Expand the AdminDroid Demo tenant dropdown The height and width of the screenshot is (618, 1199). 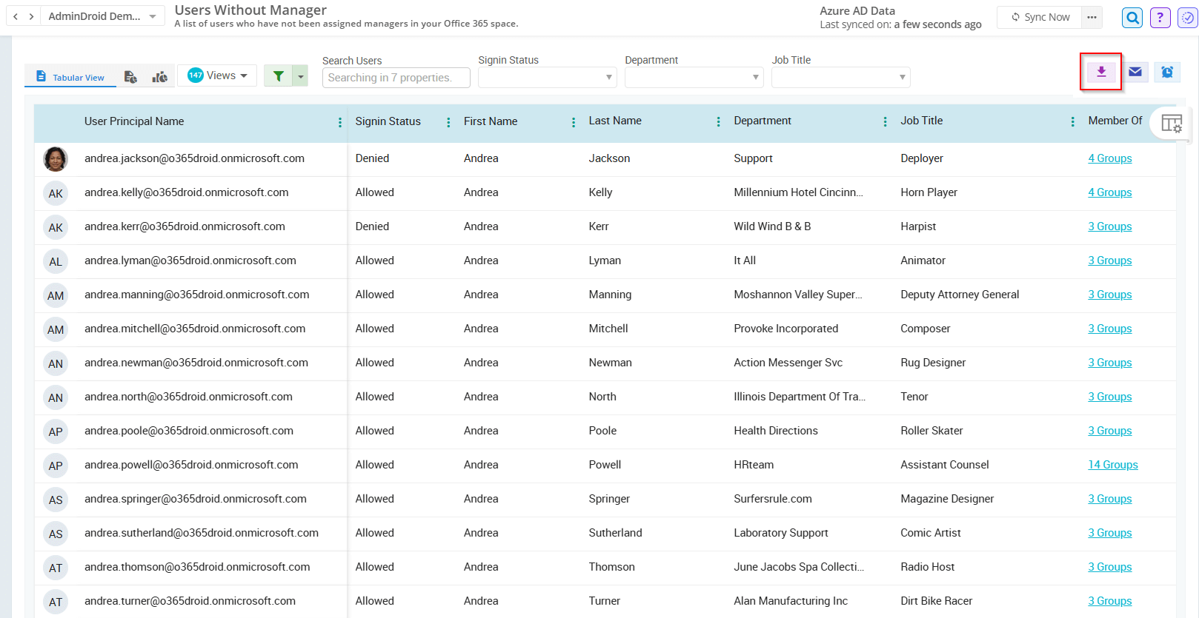point(102,16)
